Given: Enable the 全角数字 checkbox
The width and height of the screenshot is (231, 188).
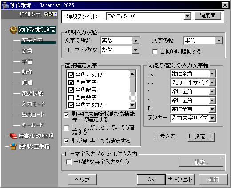Looking at the screenshot, I should [71, 97].
